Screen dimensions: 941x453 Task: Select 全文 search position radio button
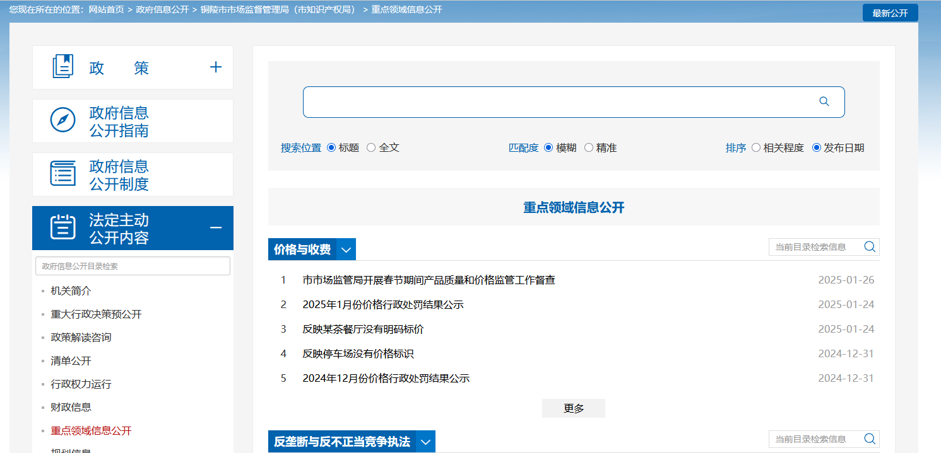click(x=371, y=147)
